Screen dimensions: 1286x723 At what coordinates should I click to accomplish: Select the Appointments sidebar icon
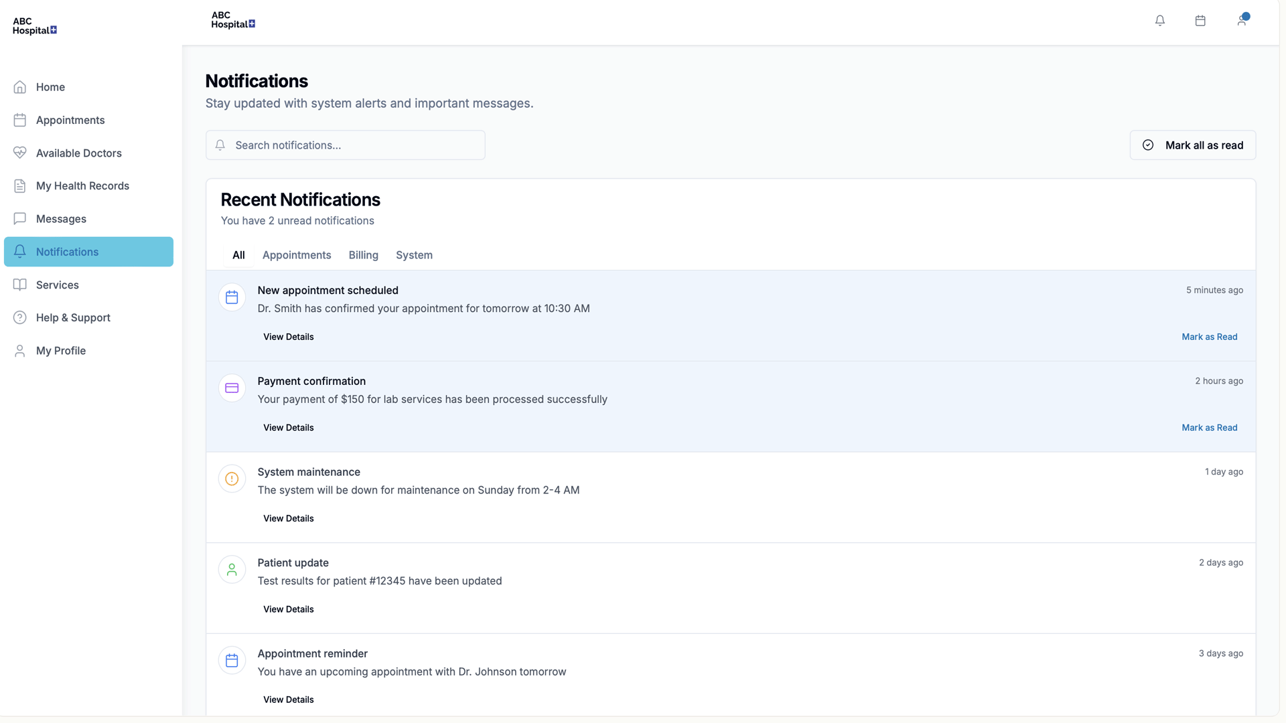19,120
